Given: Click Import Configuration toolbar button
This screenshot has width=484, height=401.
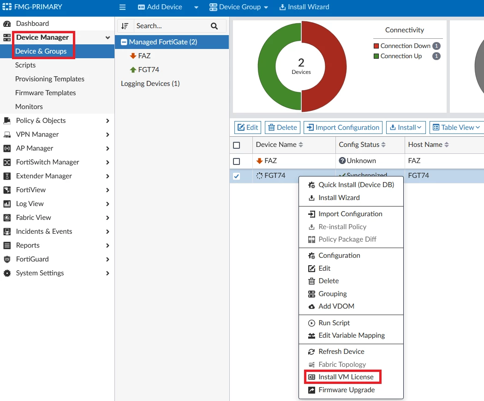Looking at the screenshot, I should (x=343, y=128).
